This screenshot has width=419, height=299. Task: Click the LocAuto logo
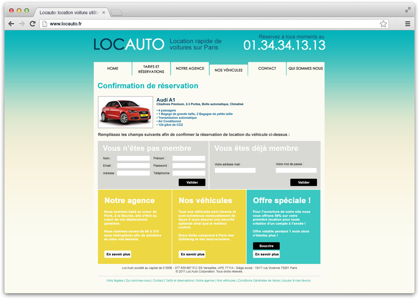(129, 44)
